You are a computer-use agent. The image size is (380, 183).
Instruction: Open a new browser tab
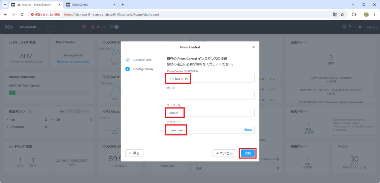[123, 5]
